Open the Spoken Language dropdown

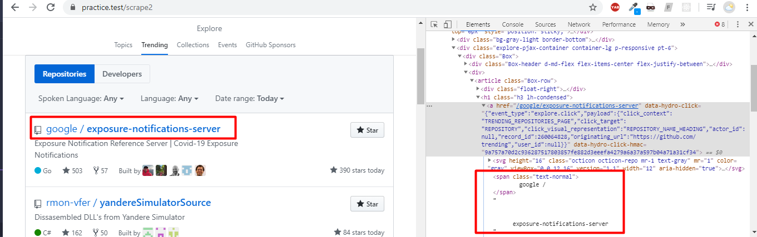pos(81,98)
